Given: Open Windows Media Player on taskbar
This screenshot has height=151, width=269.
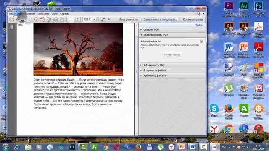Looking at the screenshot, I should (39, 147).
